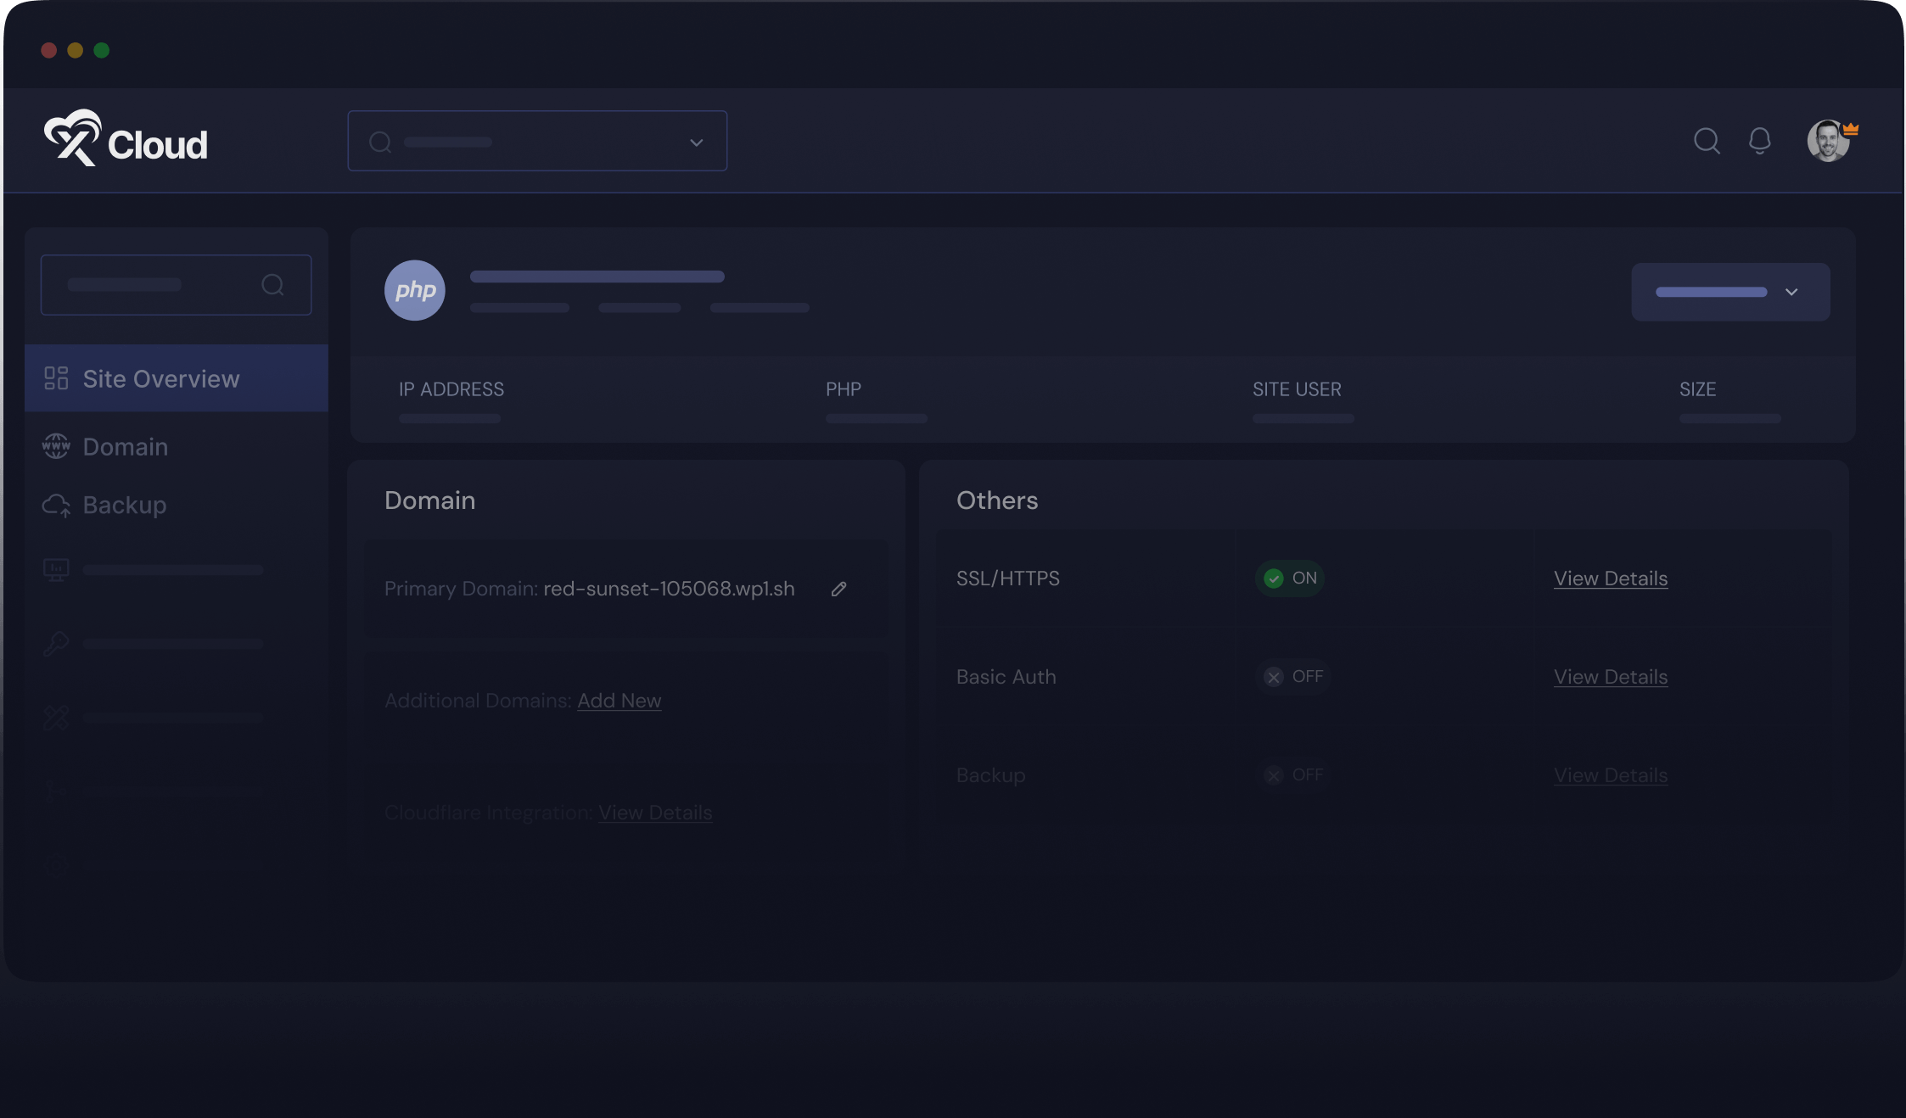
Task: Click the key icon in sidebar
Action: (56, 644)
